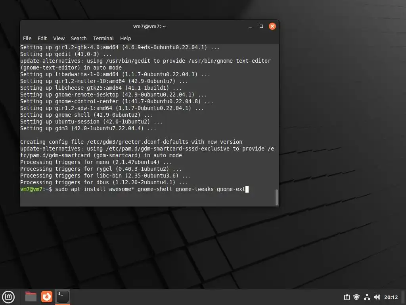Click the line 'Setting up gdm3 (42.0-1ubuntu7.22.04.4) ...'

tap(88, 128)
